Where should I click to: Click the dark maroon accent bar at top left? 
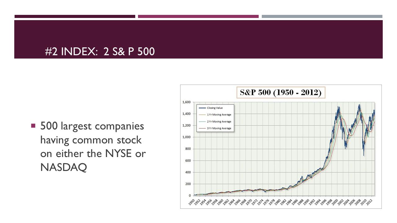coord(75,16)
